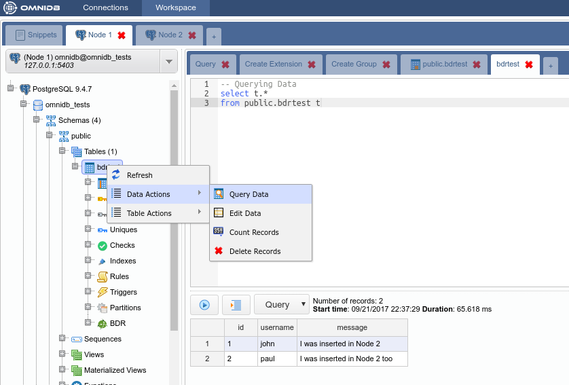The height and width of the screenshot is (385, 569).
Task: Collapse the PostgreSQL 9.4.7 node
Action: (11, 89)
